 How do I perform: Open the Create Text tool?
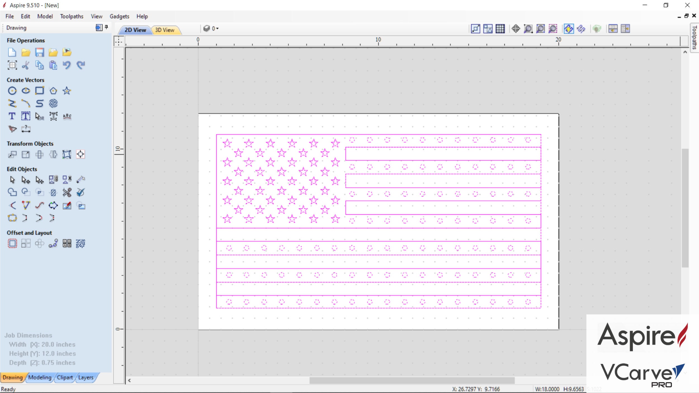pyautogui.click(x=12, y=116)
